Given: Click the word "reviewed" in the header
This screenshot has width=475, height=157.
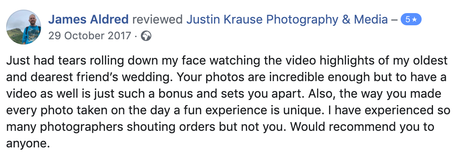Looking at the screenshot, I should tap(157, 20).
